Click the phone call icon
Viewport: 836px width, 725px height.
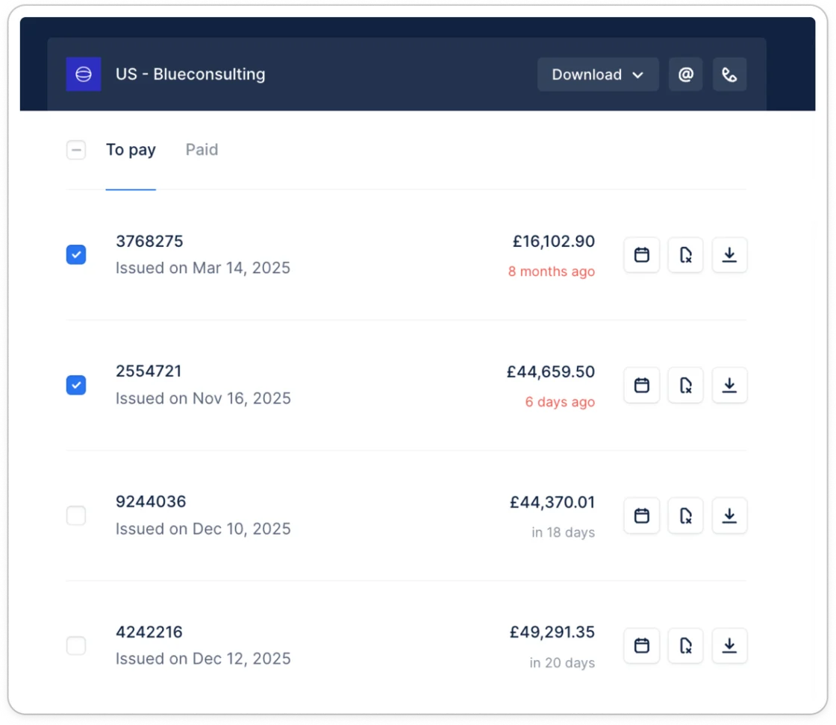pos(729,74)
